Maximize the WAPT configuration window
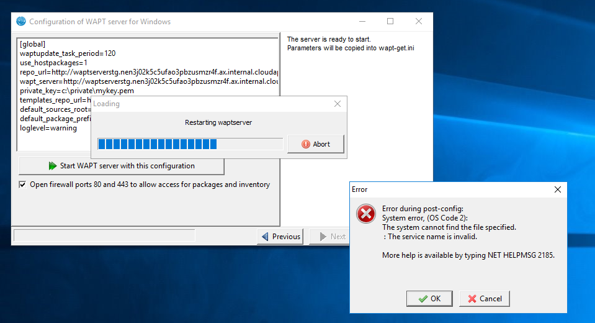The height and width of the screenshot is (323, 595). [x=390, y=22]
